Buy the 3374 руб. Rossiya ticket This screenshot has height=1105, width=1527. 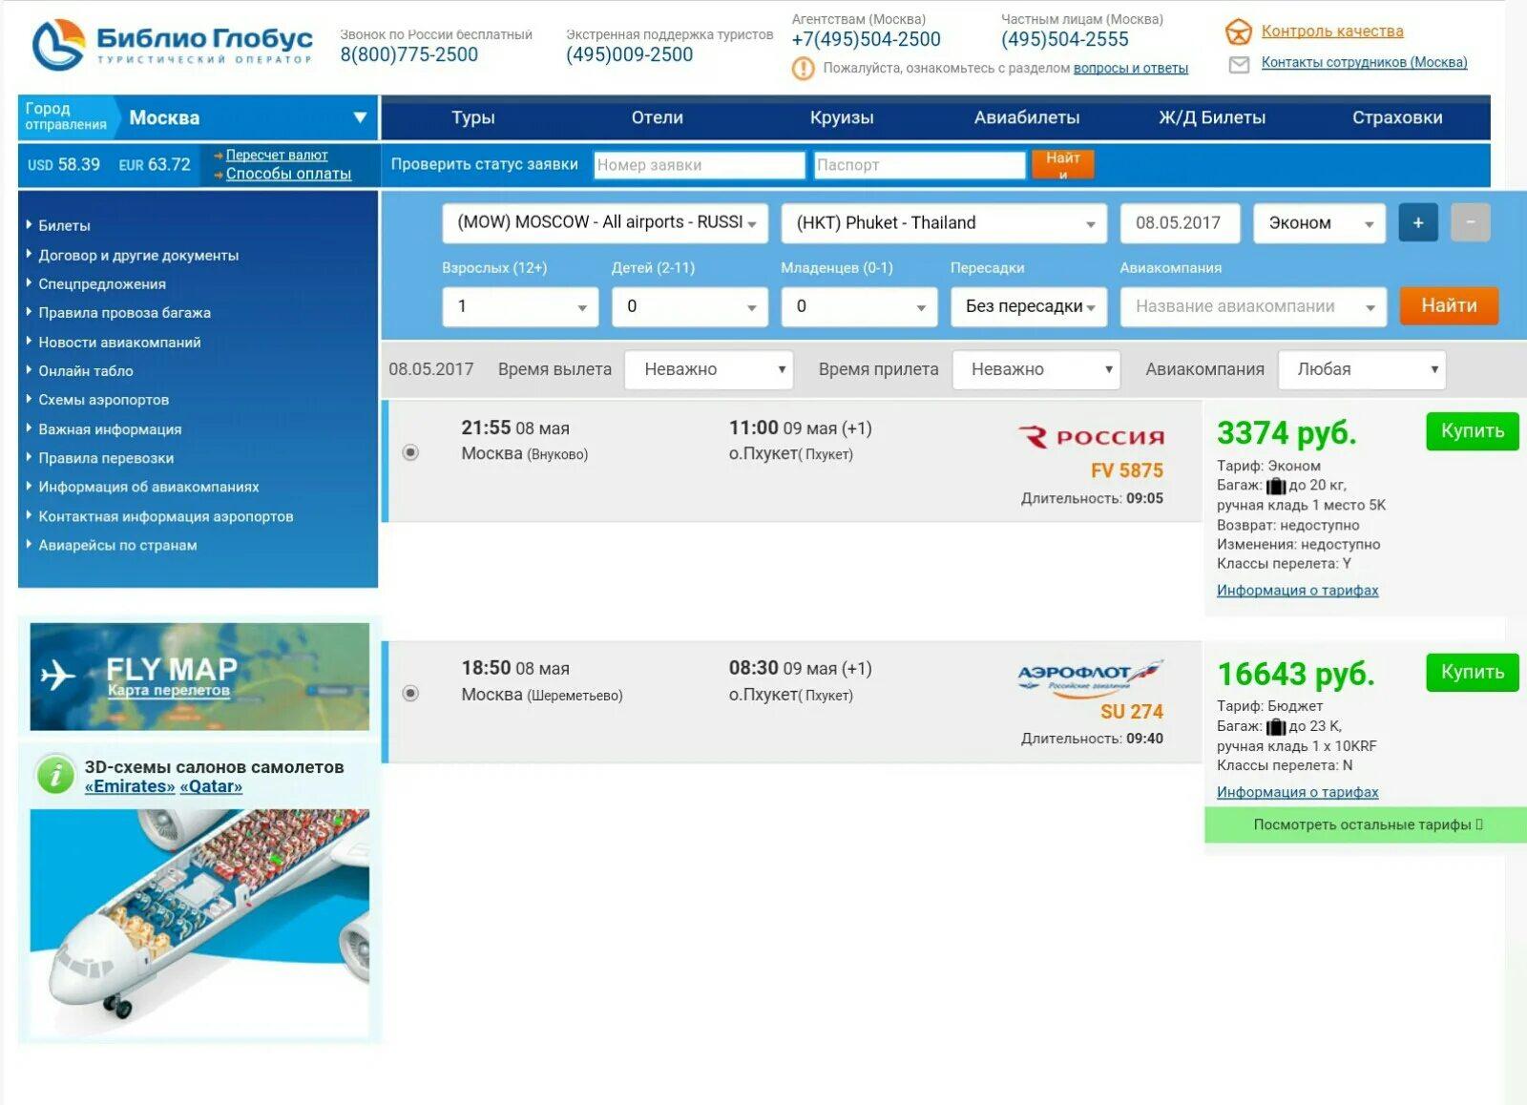1472,431
